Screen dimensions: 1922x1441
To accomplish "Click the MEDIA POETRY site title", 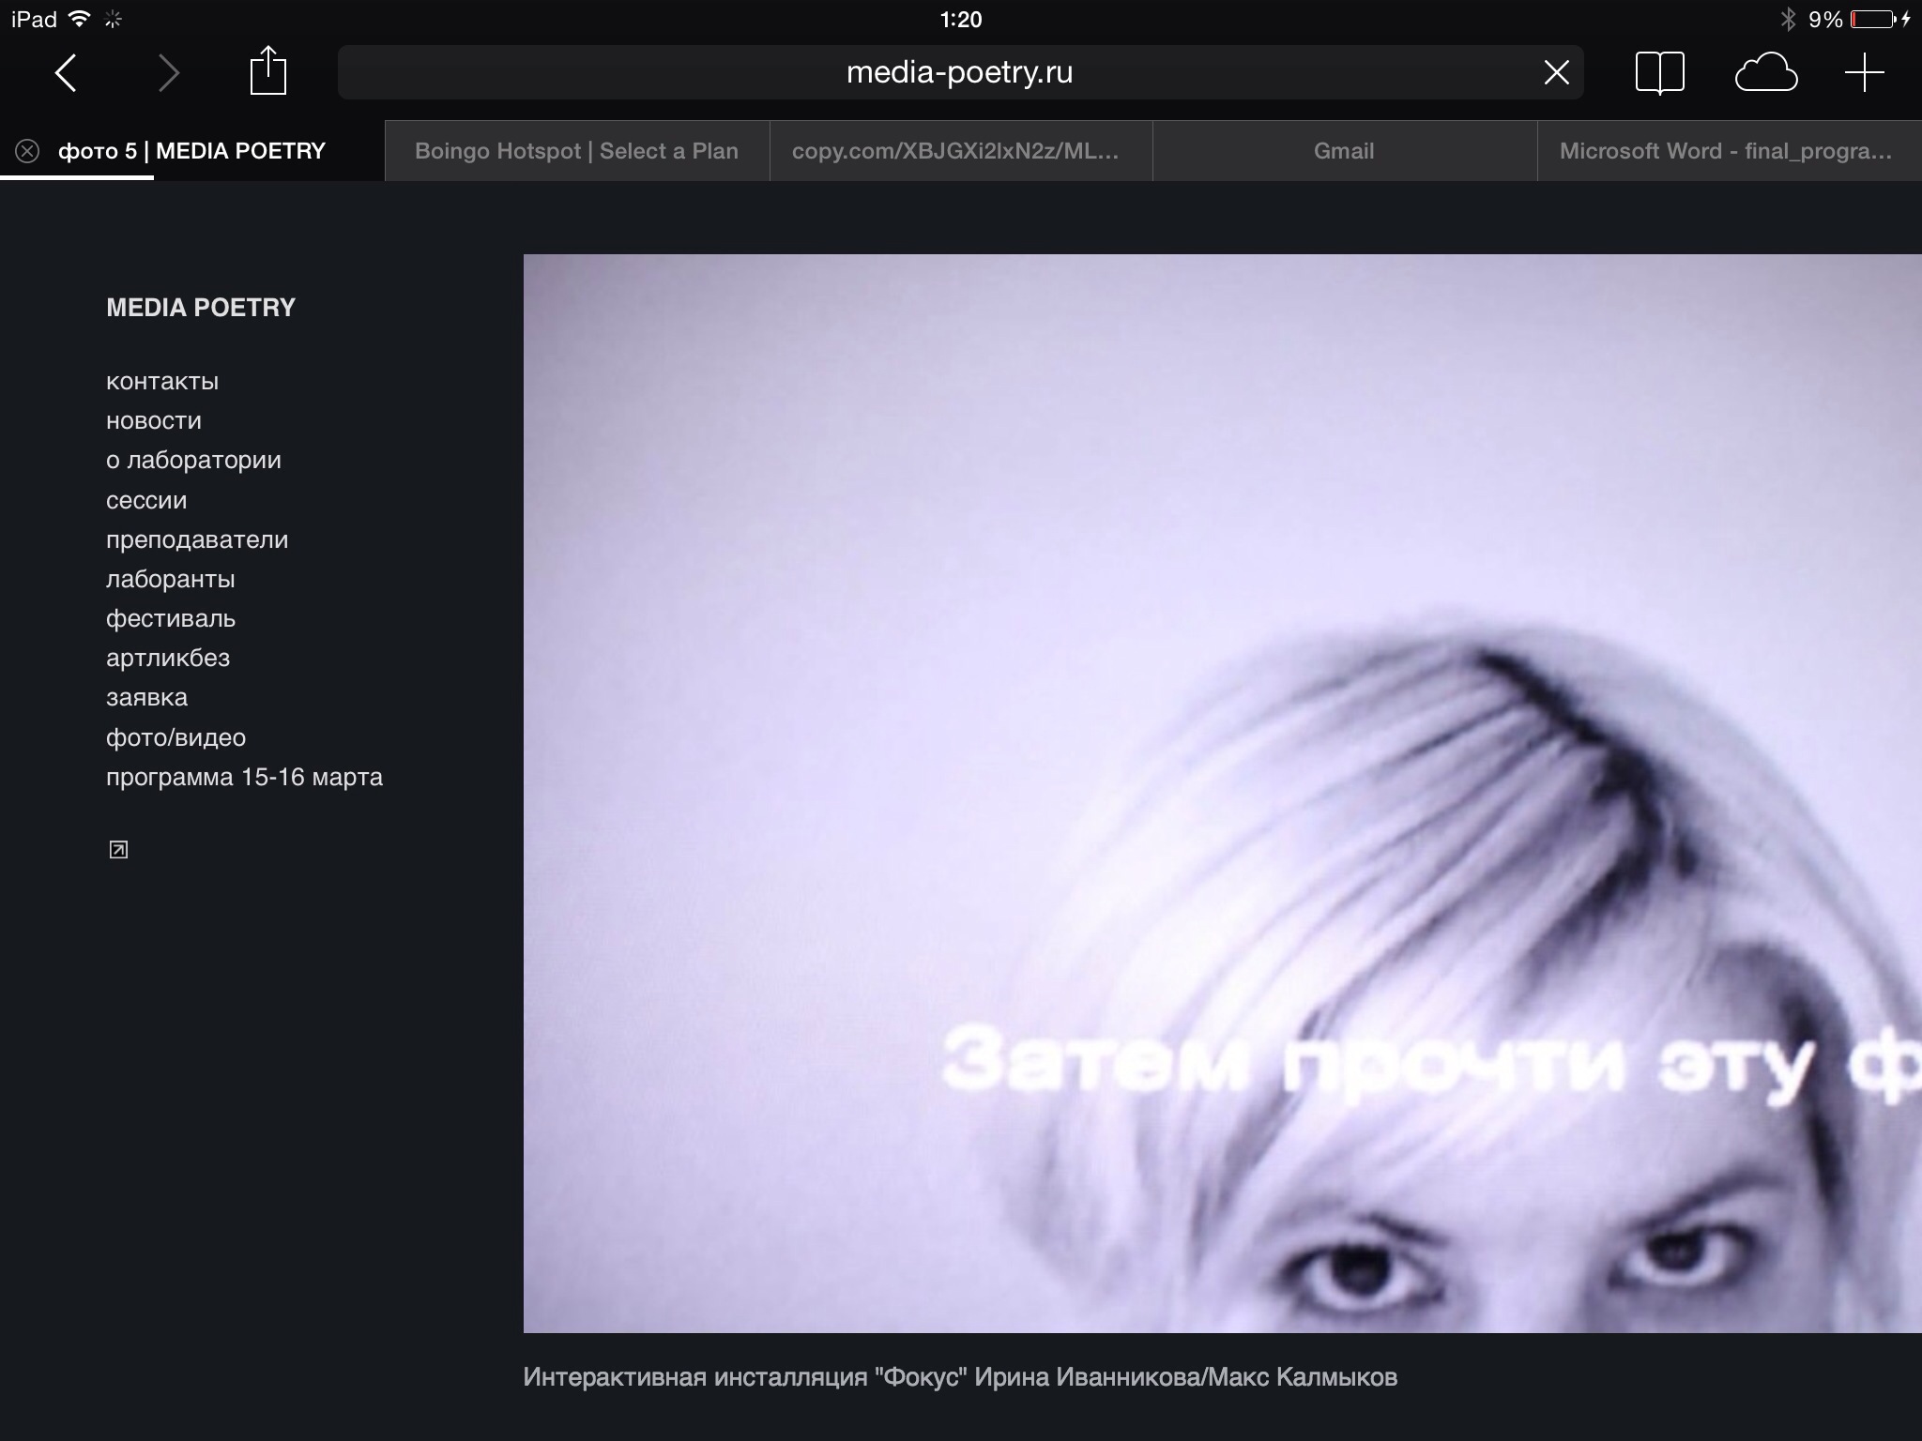I will pos(201,308).
